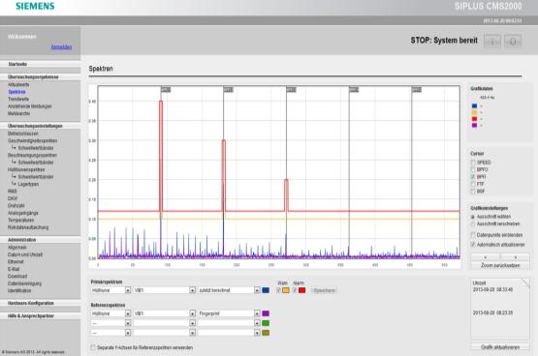
Task: Click the right arrow graph navigation button
Action: 515,257
